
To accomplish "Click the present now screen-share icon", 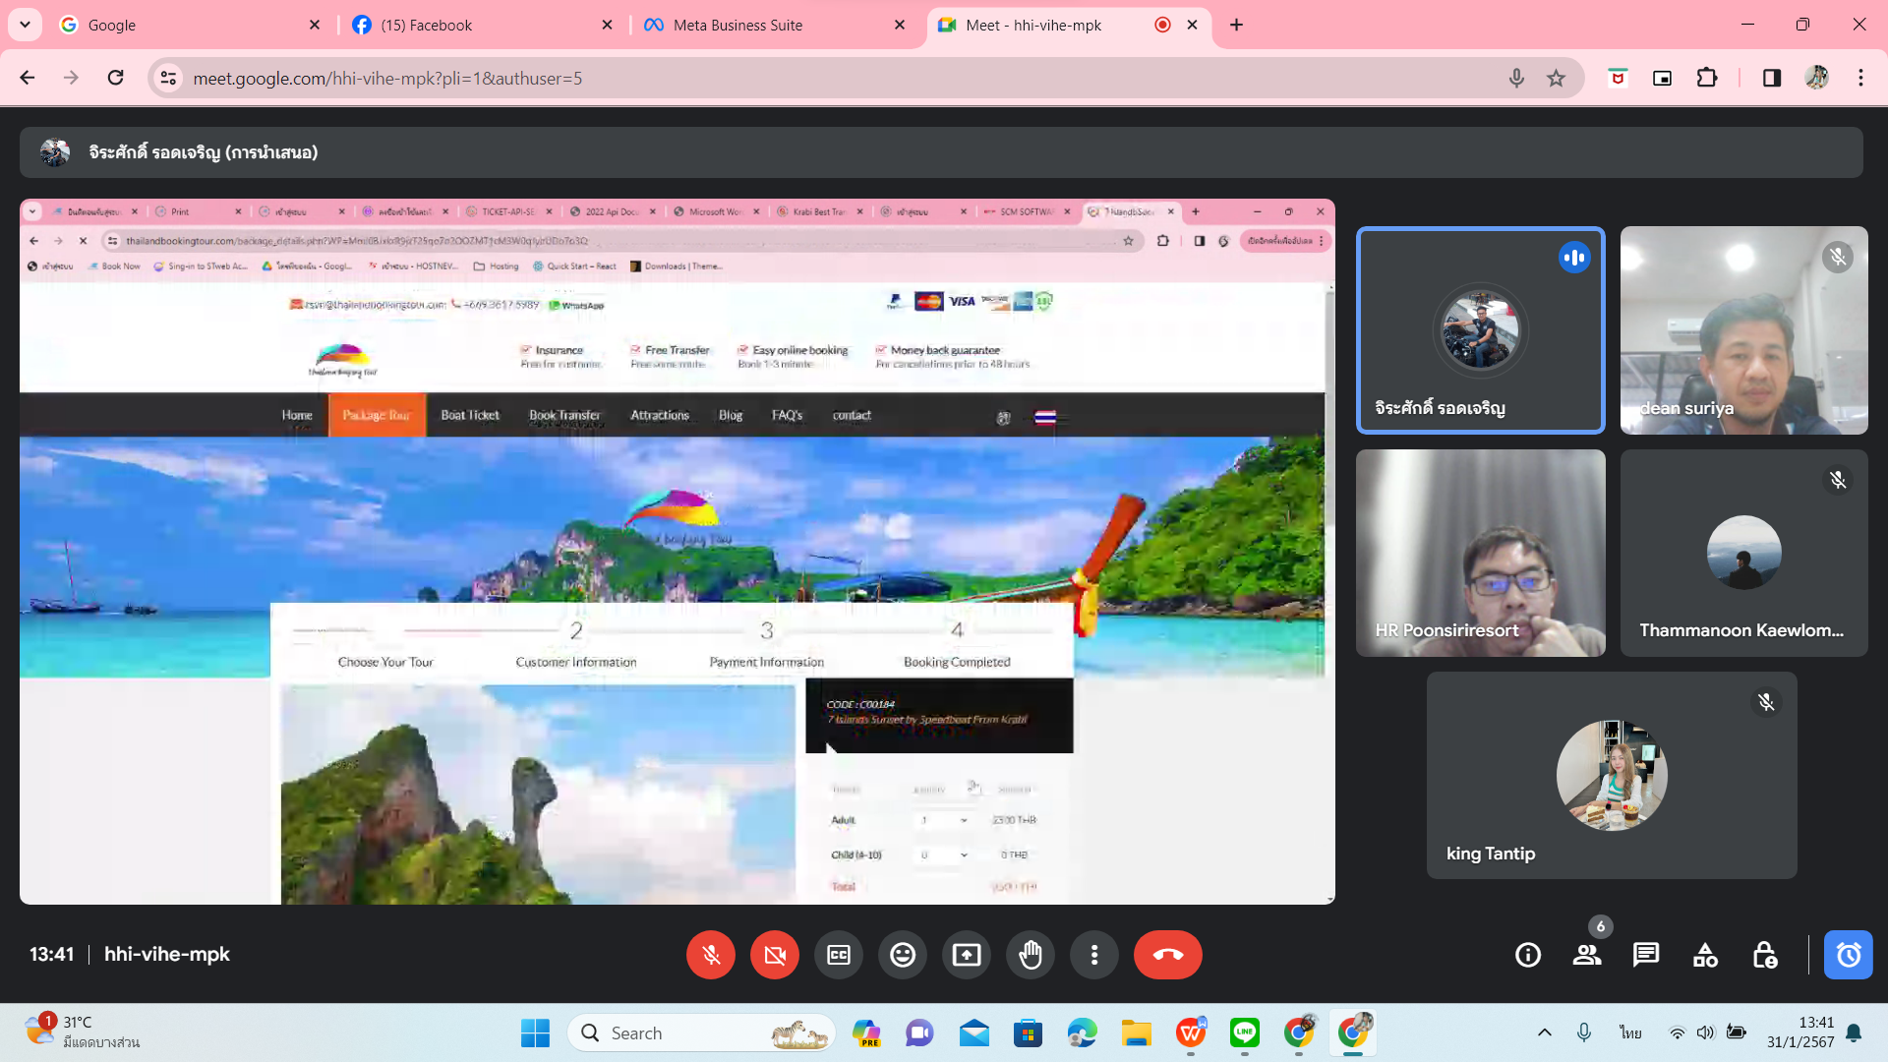I will (967, 955).
